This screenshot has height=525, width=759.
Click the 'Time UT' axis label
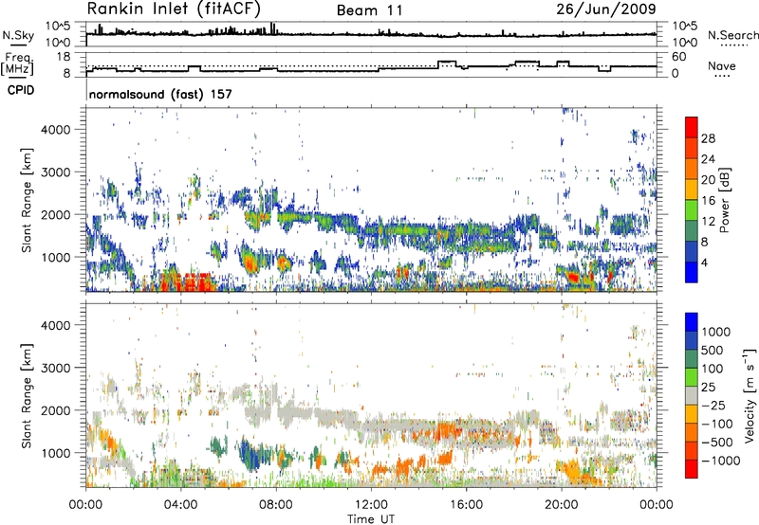371,518
